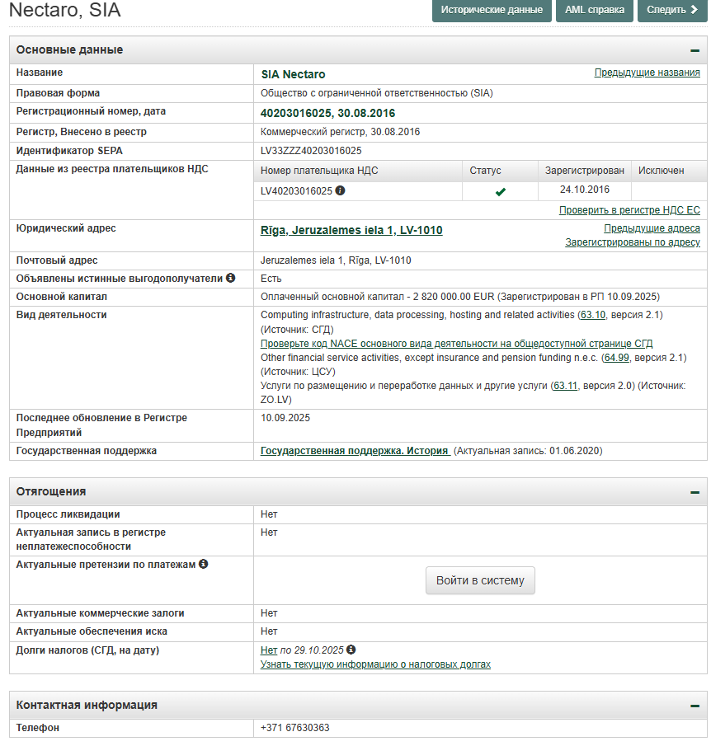Collapse the Контактная информация section
This screenshot has height=746, width=711.
(695, 706)
